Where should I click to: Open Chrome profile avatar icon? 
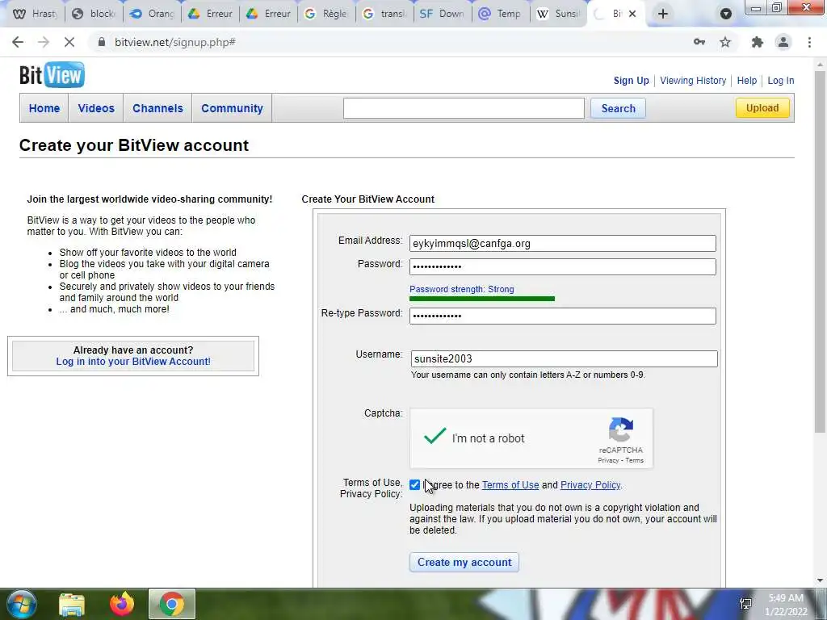coord(783,42)
